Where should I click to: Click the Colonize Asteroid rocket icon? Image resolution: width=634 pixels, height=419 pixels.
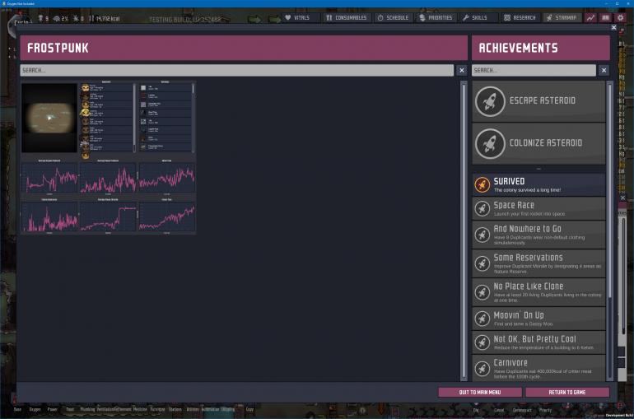click(x=491, y=143)
